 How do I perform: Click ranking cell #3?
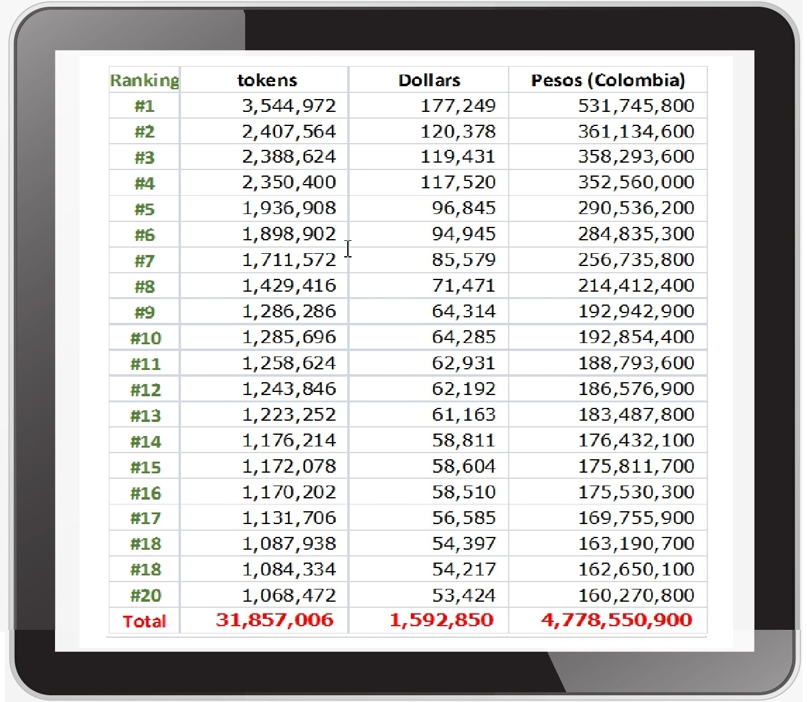(x=144, y=157)
